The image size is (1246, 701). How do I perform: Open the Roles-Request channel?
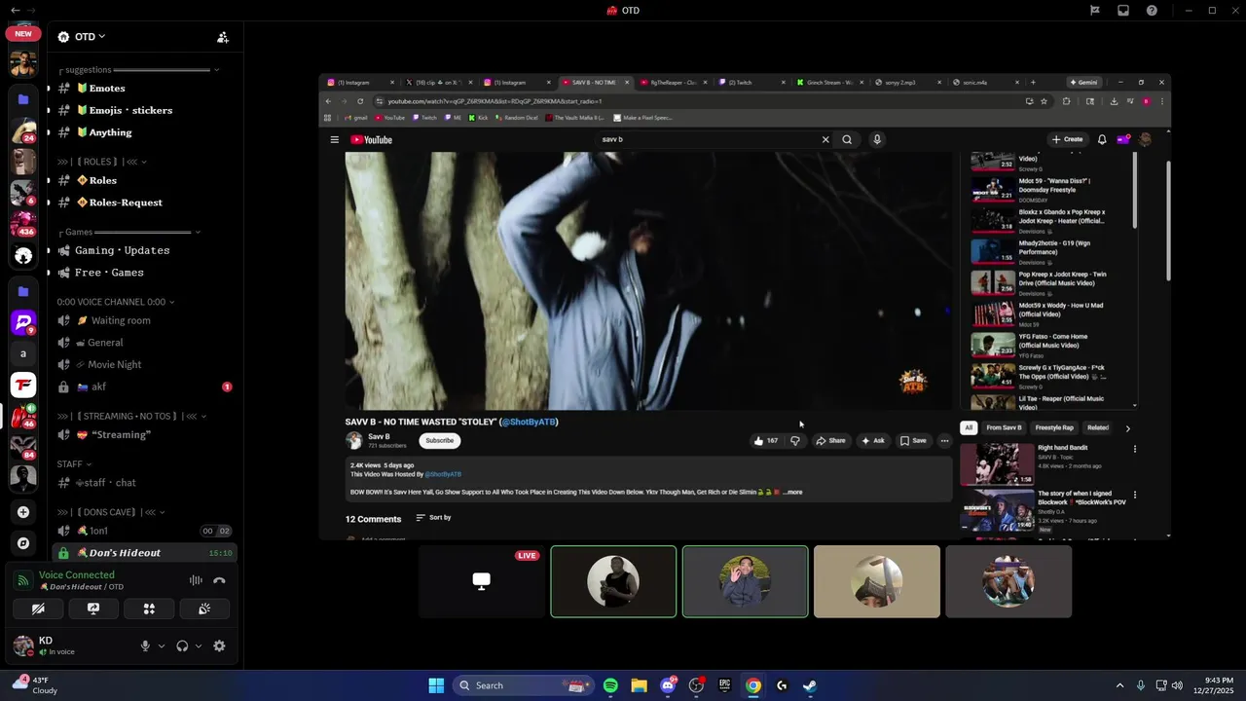pos(146,203)
